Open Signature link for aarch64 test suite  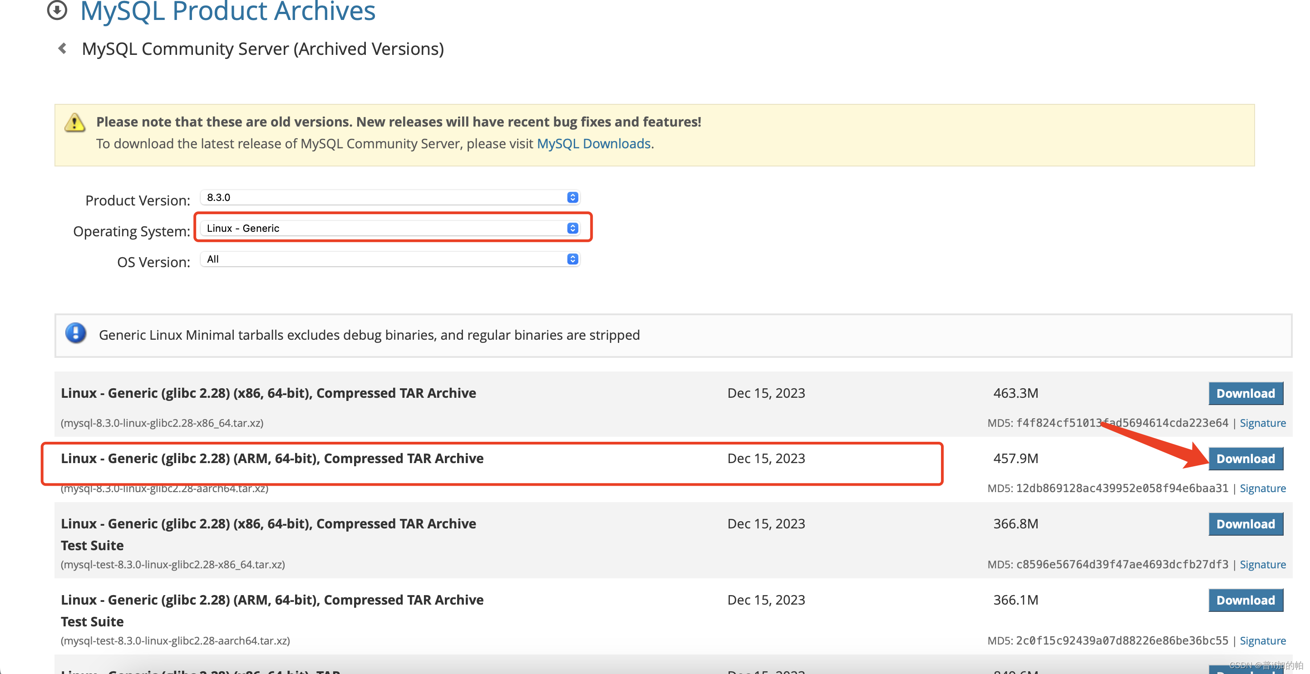coord(1262,640)
